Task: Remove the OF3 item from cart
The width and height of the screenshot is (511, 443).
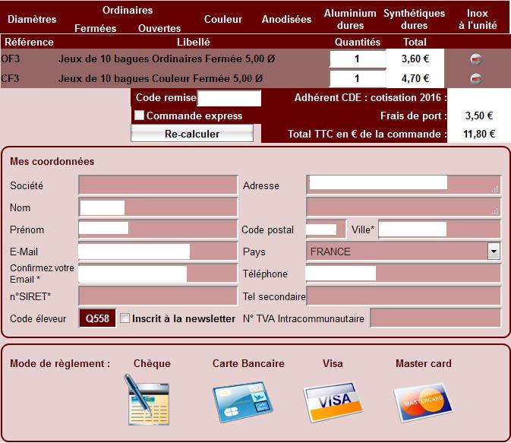Action: (476, 59)
